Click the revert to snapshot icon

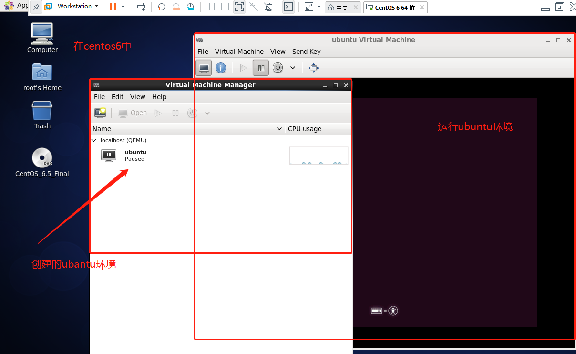click(x=176, y=7)
